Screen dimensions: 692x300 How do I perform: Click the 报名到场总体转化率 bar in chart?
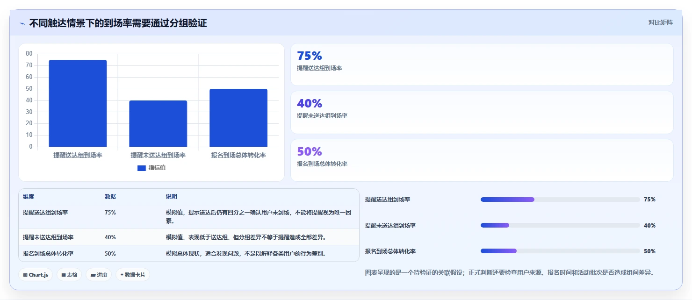[238, 118]
